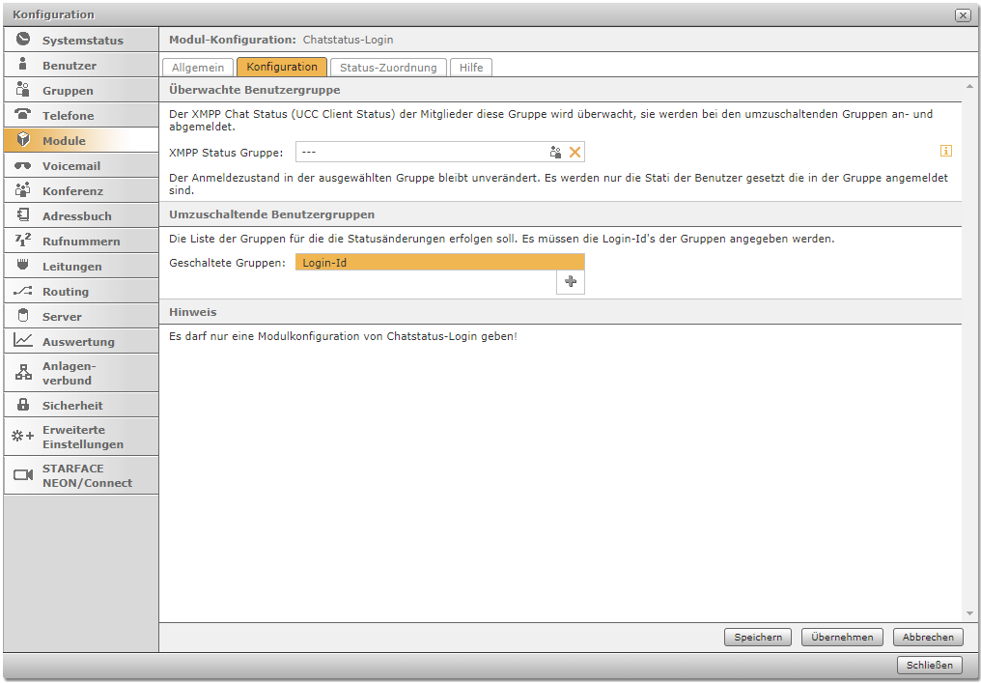Switch to the Allgemein tab
Viewport: 981px width, 683px height.
[198, 68]
